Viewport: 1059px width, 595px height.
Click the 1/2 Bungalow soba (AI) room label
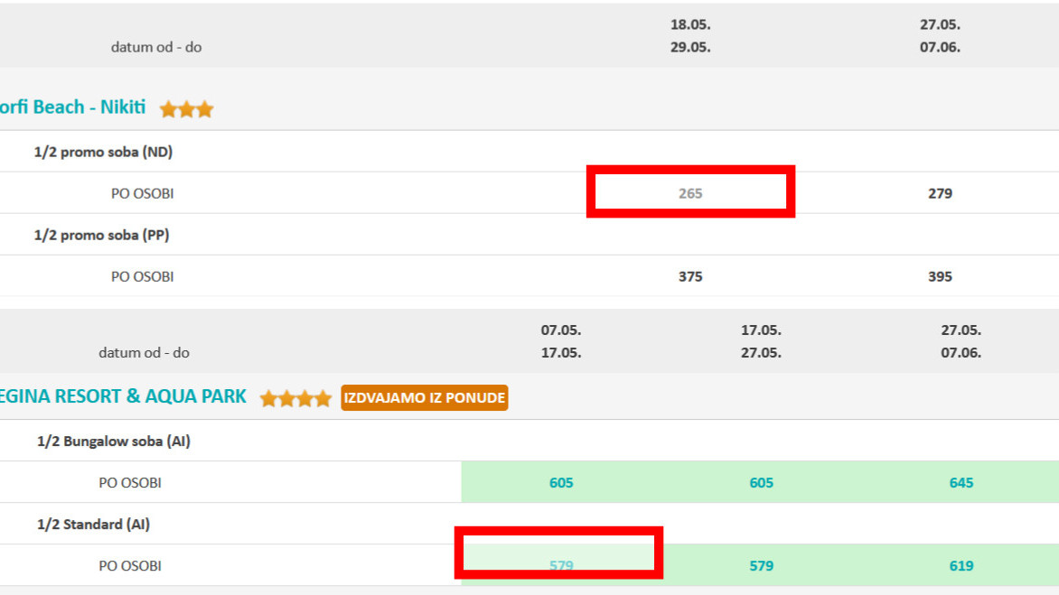114,442
